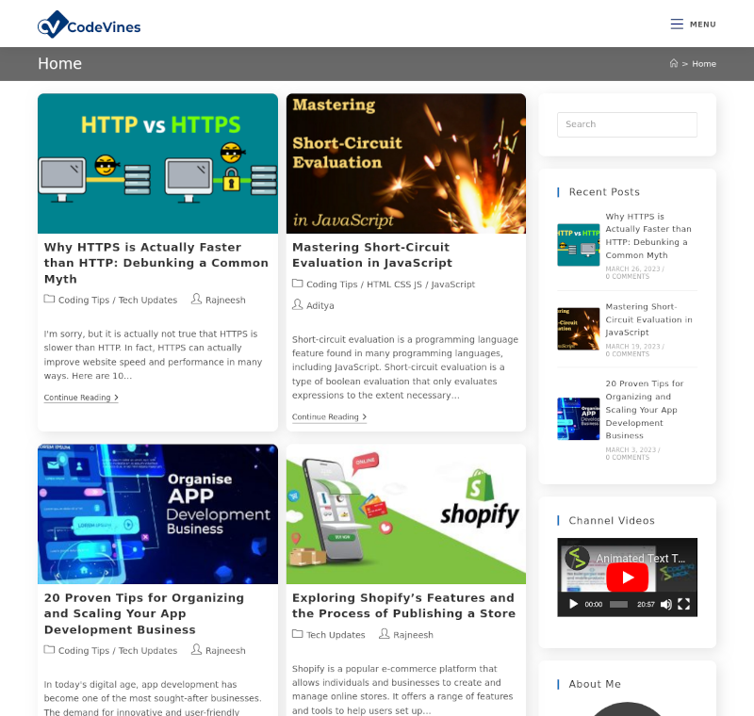Viewport: 754px width, 716px height.
Task: Click Continue Reading on Short-Circuit post
Action: click(x=329, y=417)
